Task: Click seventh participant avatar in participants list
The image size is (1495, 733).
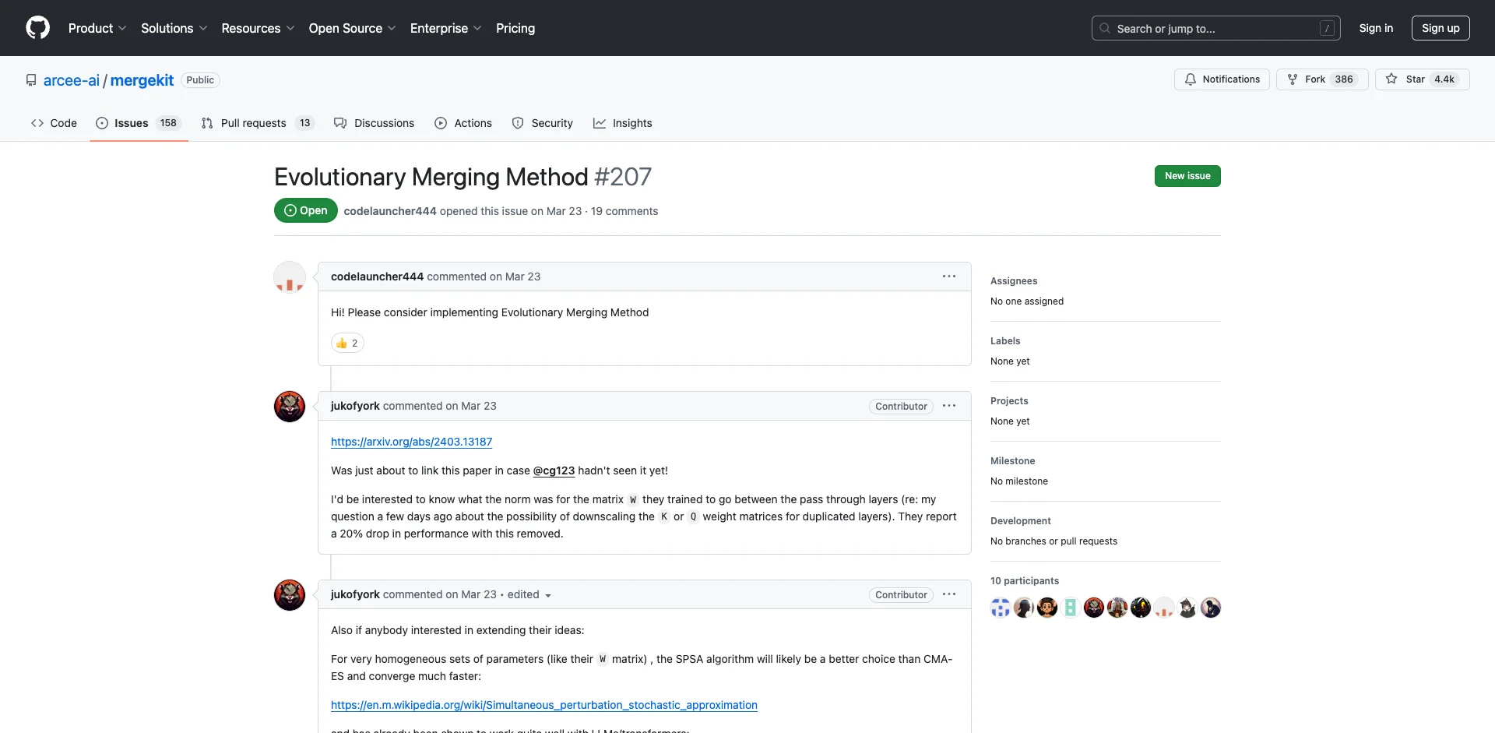Action: pos(1141,608)
